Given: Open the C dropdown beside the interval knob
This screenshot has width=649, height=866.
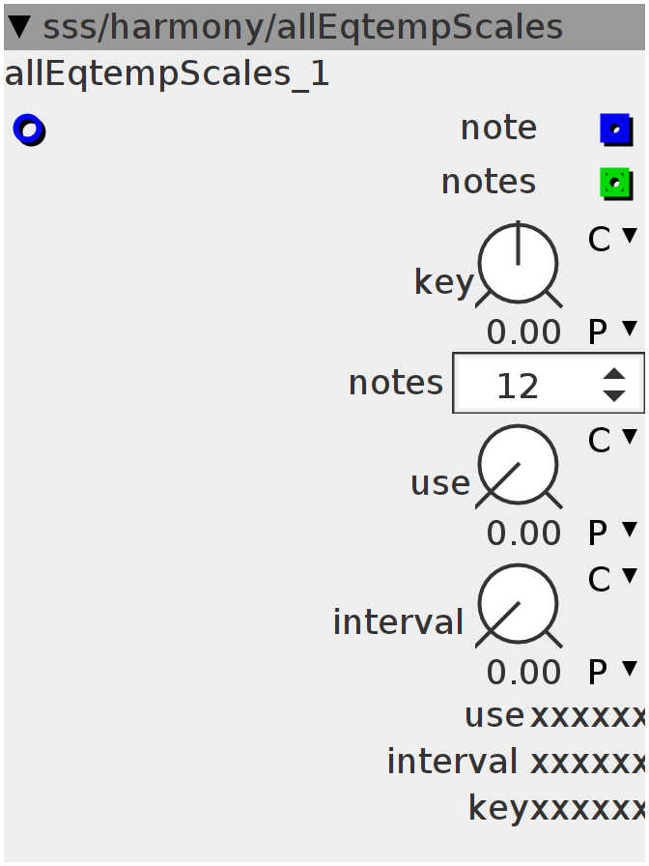Looking at the screenshot, I should tap(613, 579).
